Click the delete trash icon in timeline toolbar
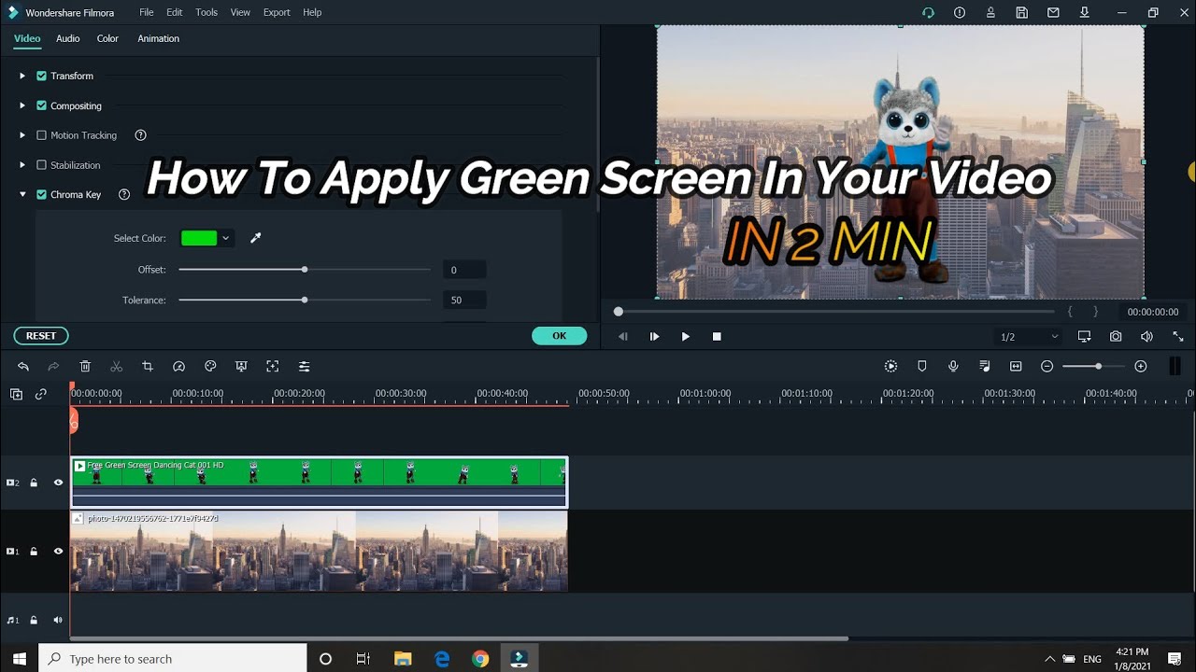The height and width of the screenshot is (672, 1196). (x=85, y=367)
